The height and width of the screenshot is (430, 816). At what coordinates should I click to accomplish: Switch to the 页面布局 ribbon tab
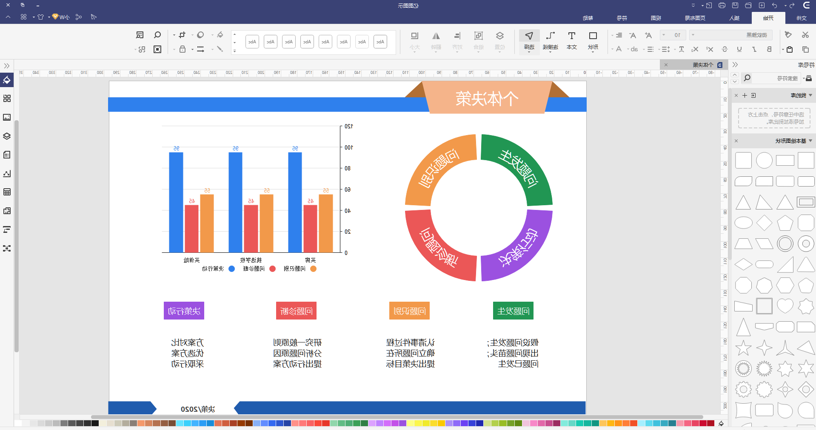(x=695, y=18)
